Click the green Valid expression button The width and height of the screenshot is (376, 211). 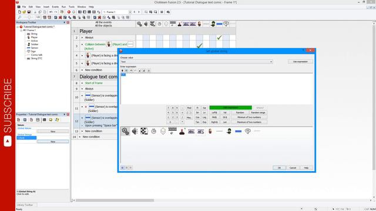click(x=231, y=108)
